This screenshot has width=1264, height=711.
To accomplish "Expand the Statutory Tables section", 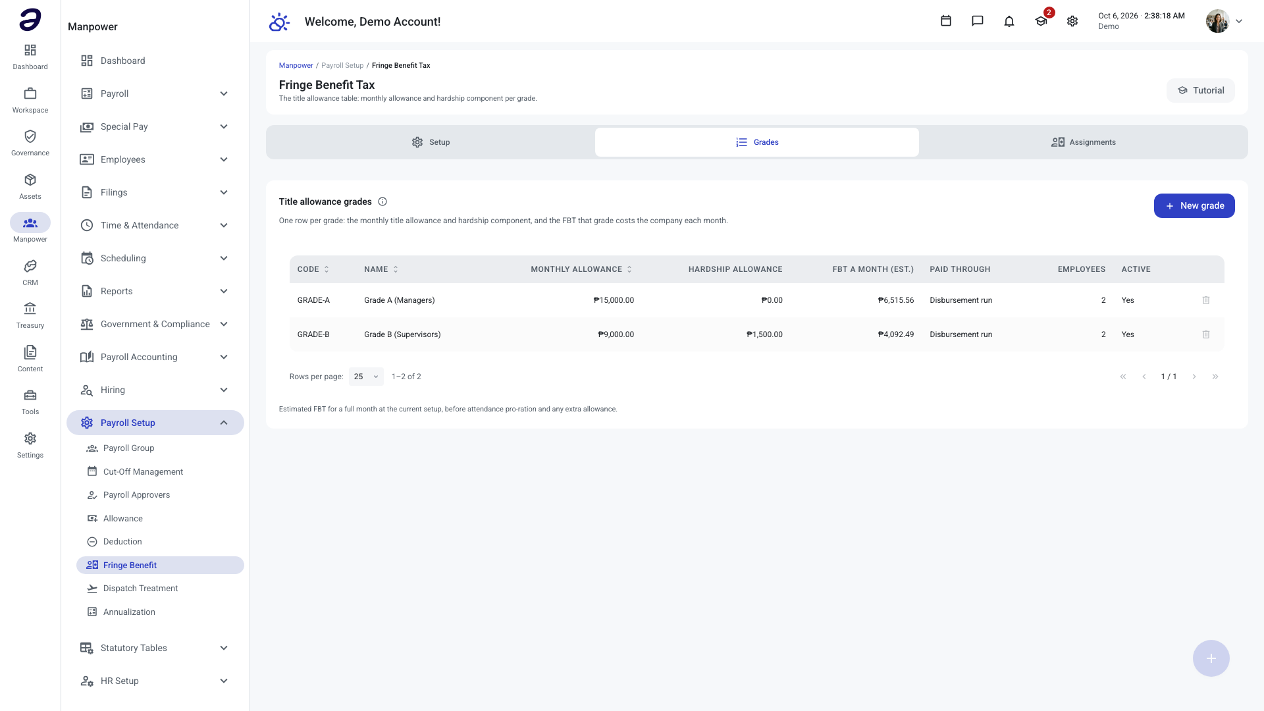I will click(x=155, y=648).
